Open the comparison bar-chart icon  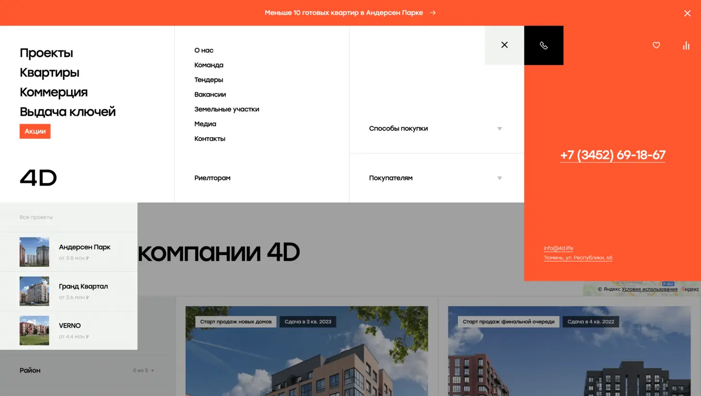[686, 45]
